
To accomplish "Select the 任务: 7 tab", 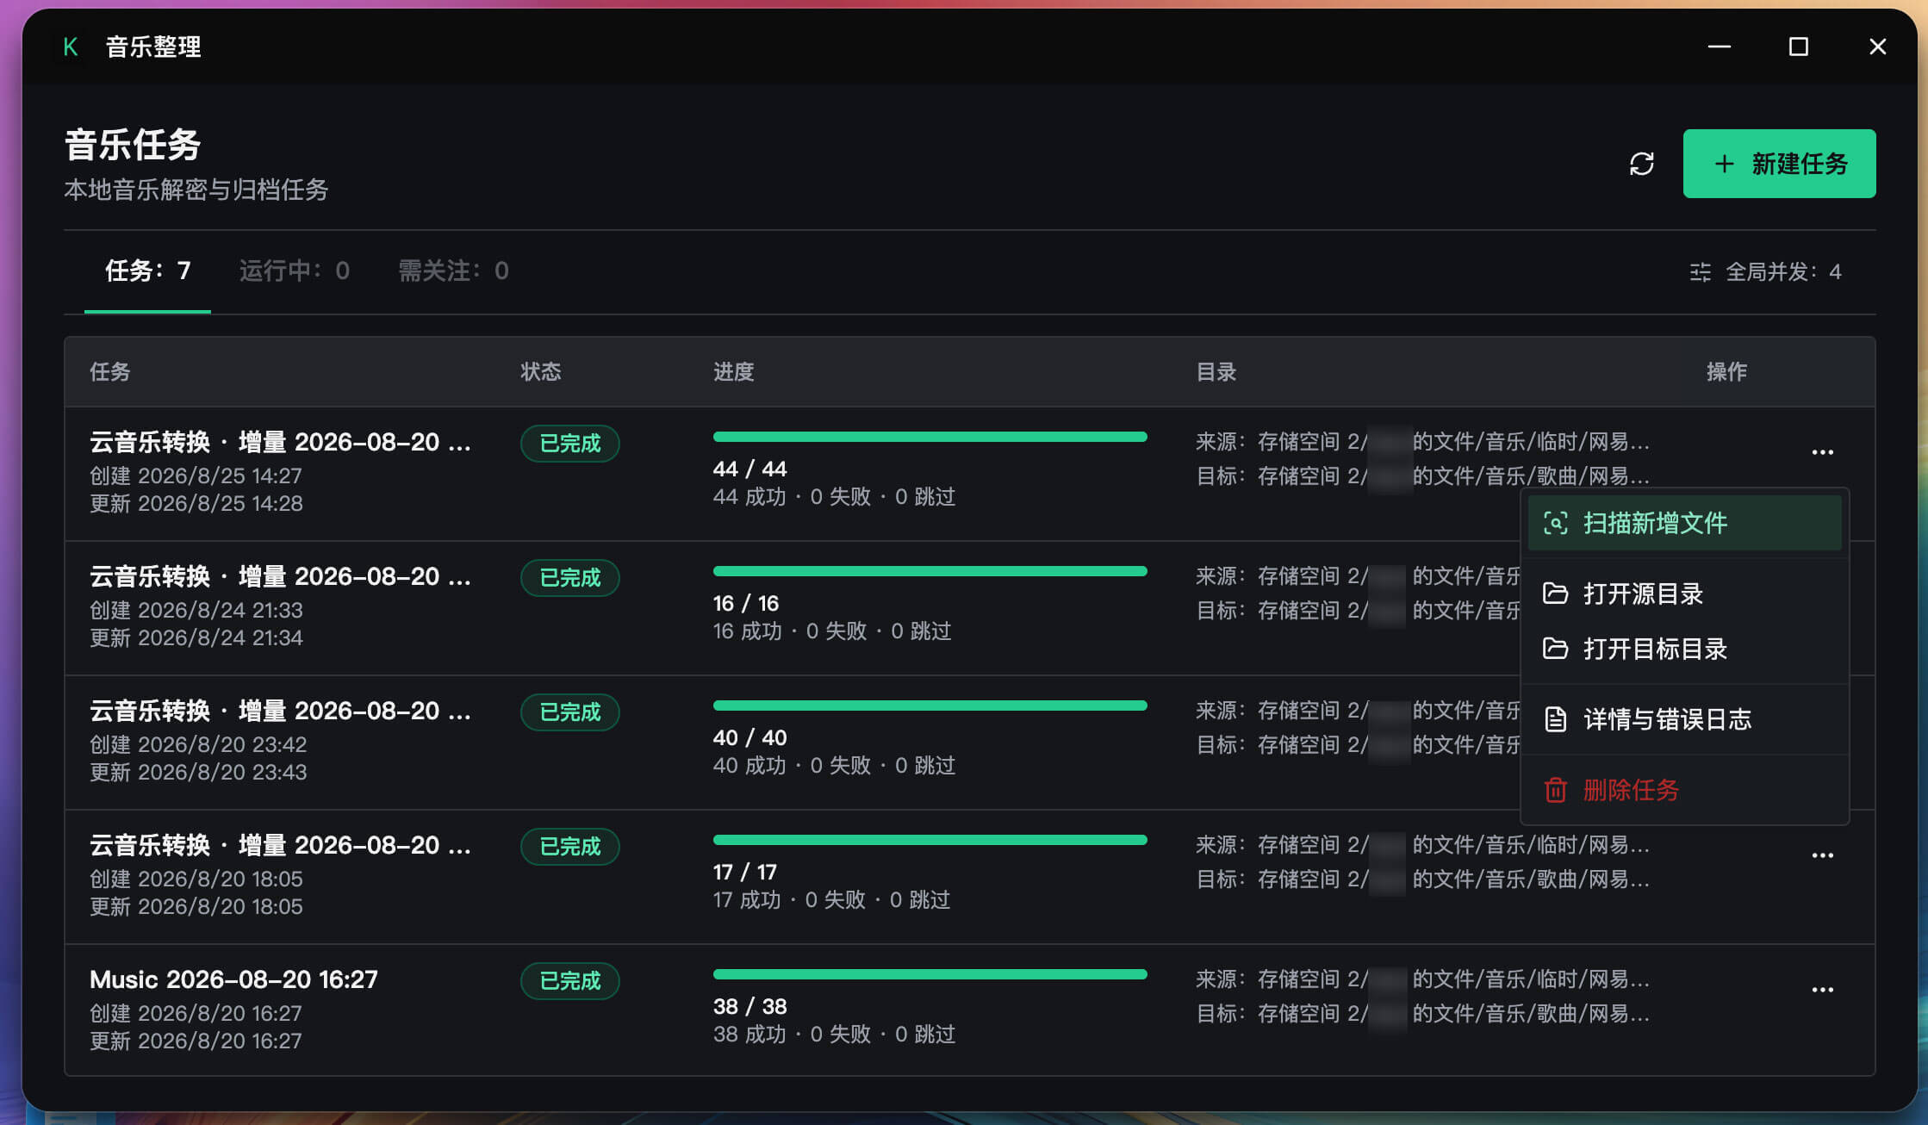I will coord(147,271).
